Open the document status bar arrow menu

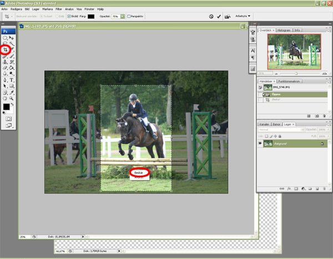pyautogui.click(x=83, y=236)
